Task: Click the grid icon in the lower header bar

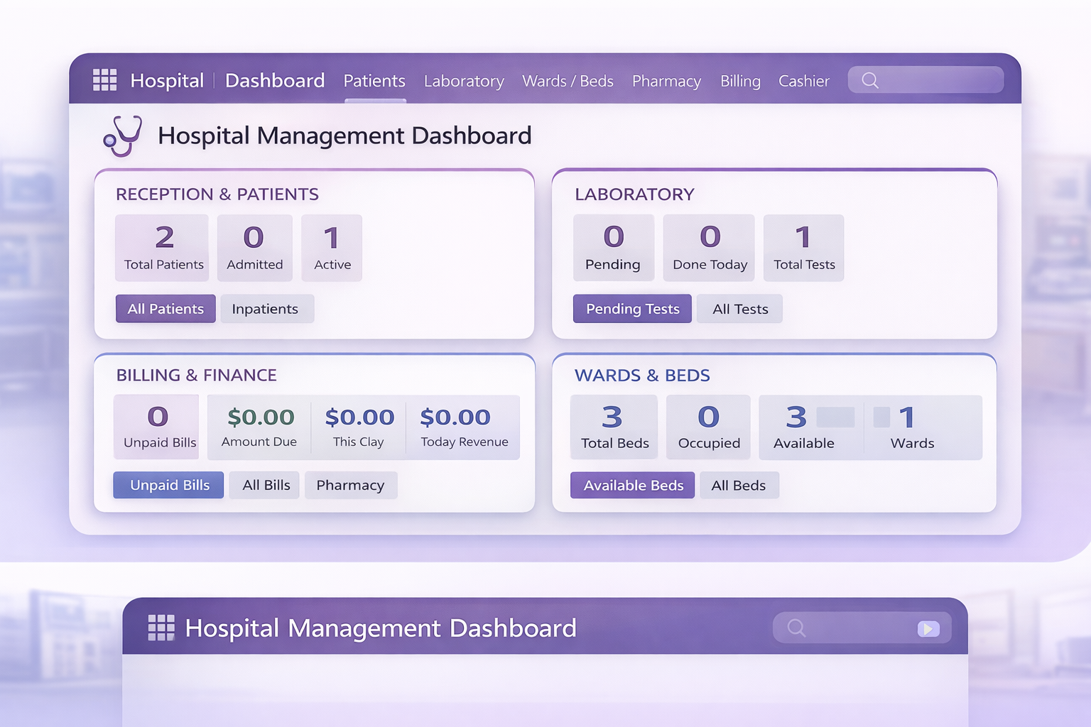Action: click(161, 628)
